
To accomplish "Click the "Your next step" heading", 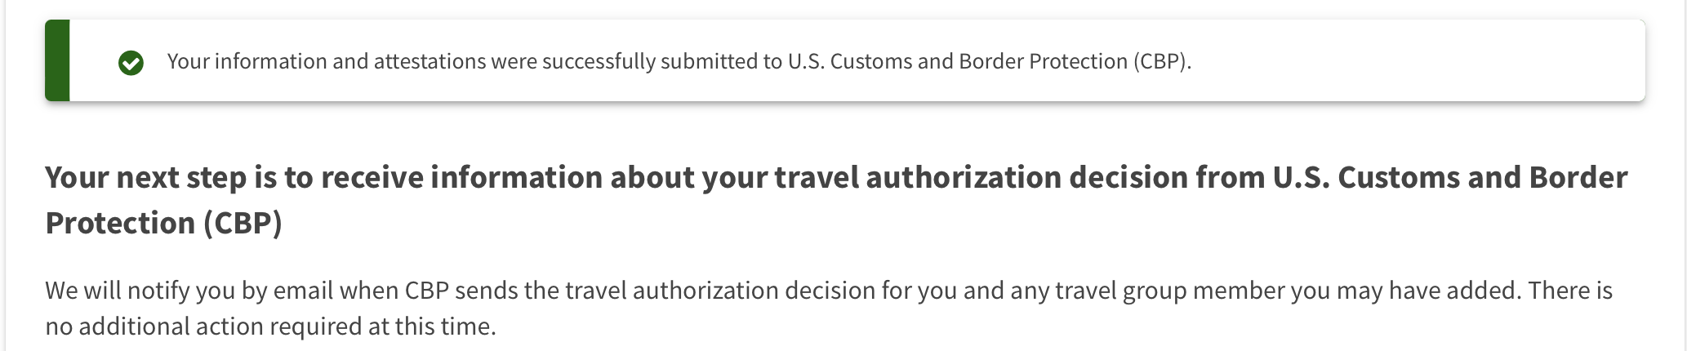I will [836, 200].
